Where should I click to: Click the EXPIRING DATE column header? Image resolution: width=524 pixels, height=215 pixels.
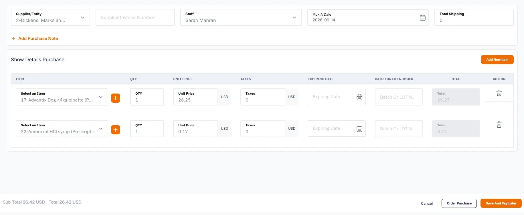coord(321,79)
